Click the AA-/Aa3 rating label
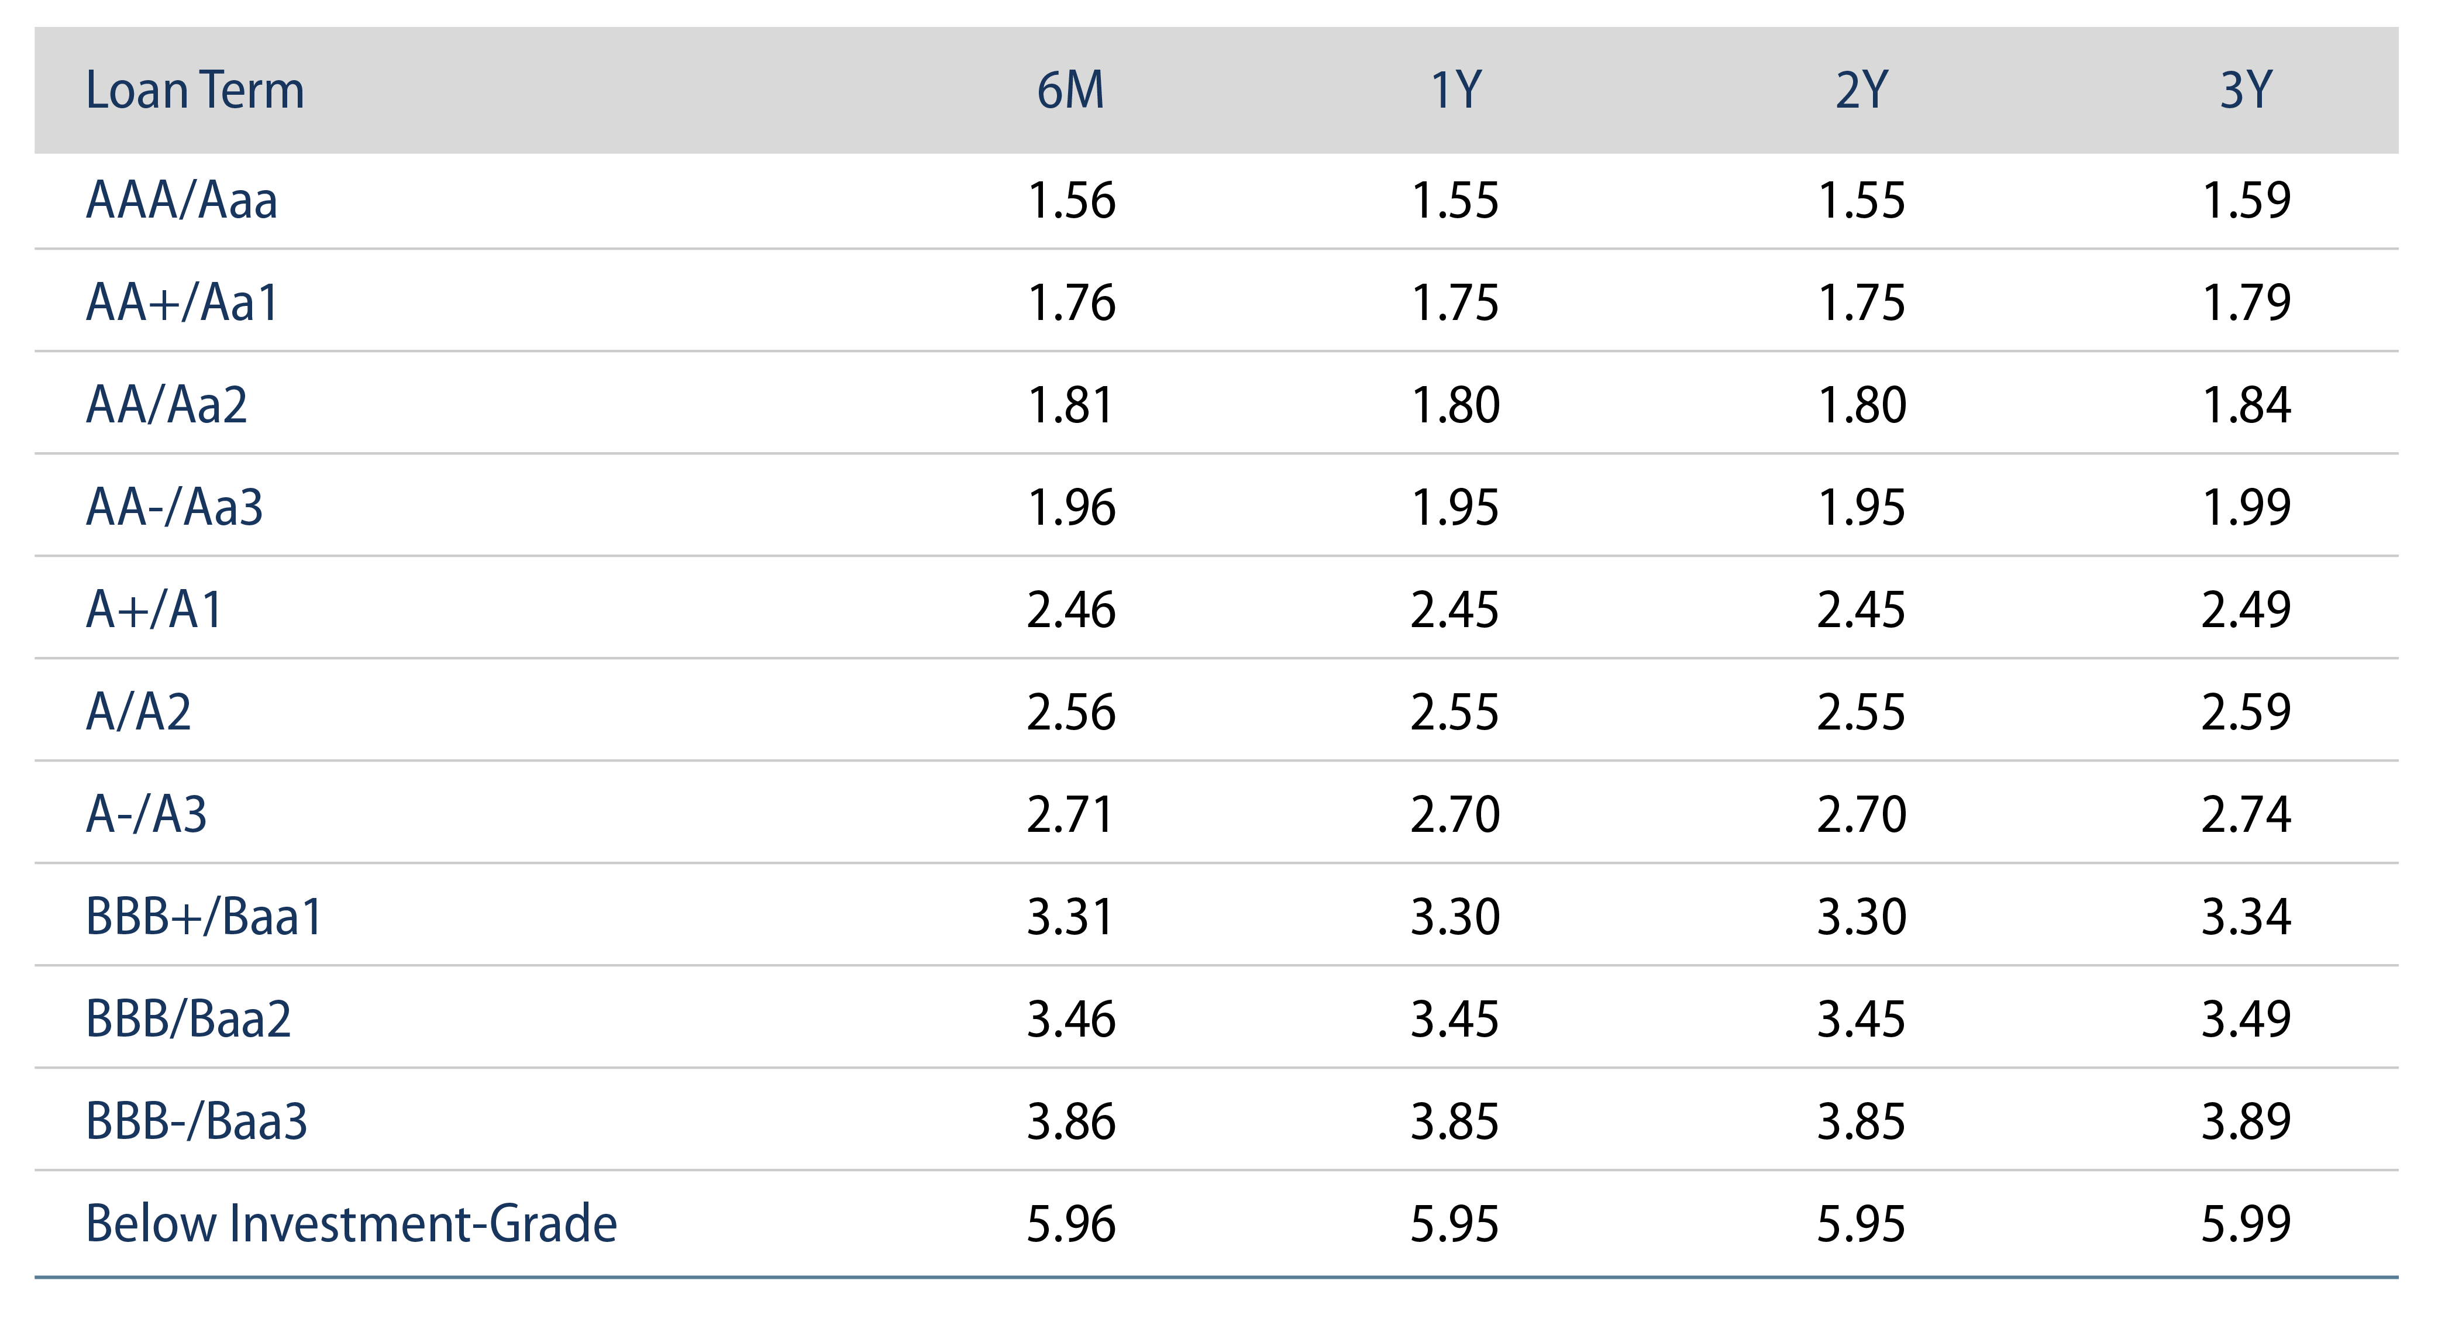This screenshot has width=2438, height=1325. point(174,507)
